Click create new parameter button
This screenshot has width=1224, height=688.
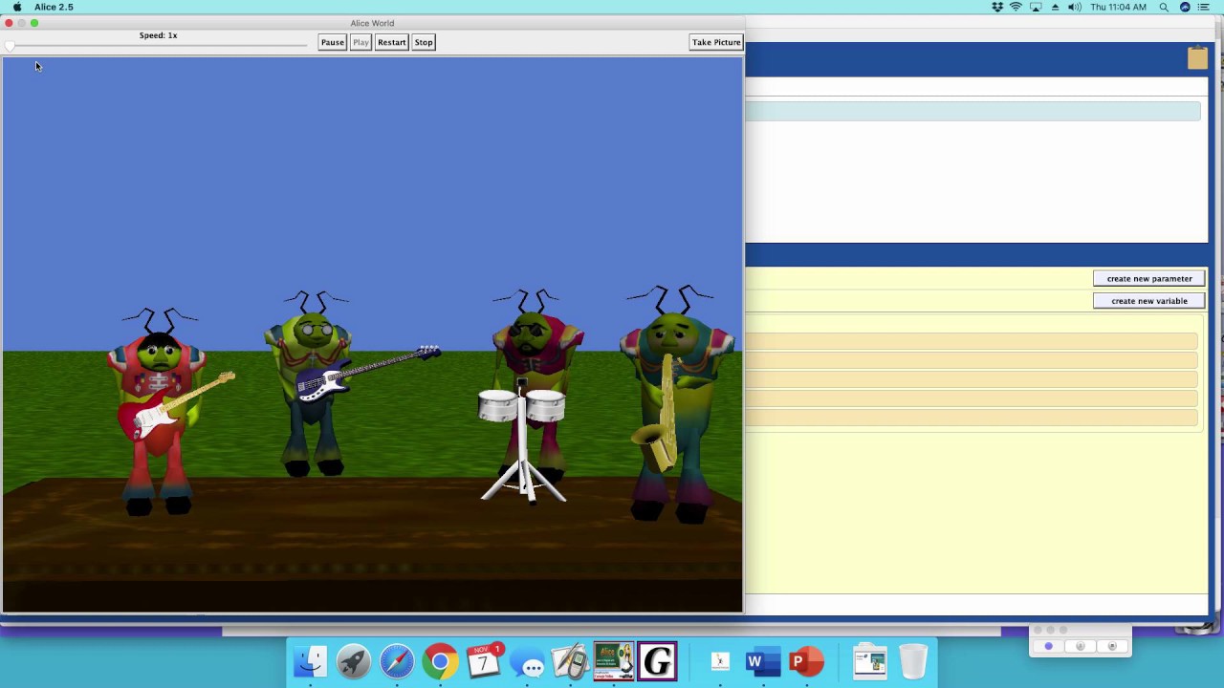tap(1149, 278)
